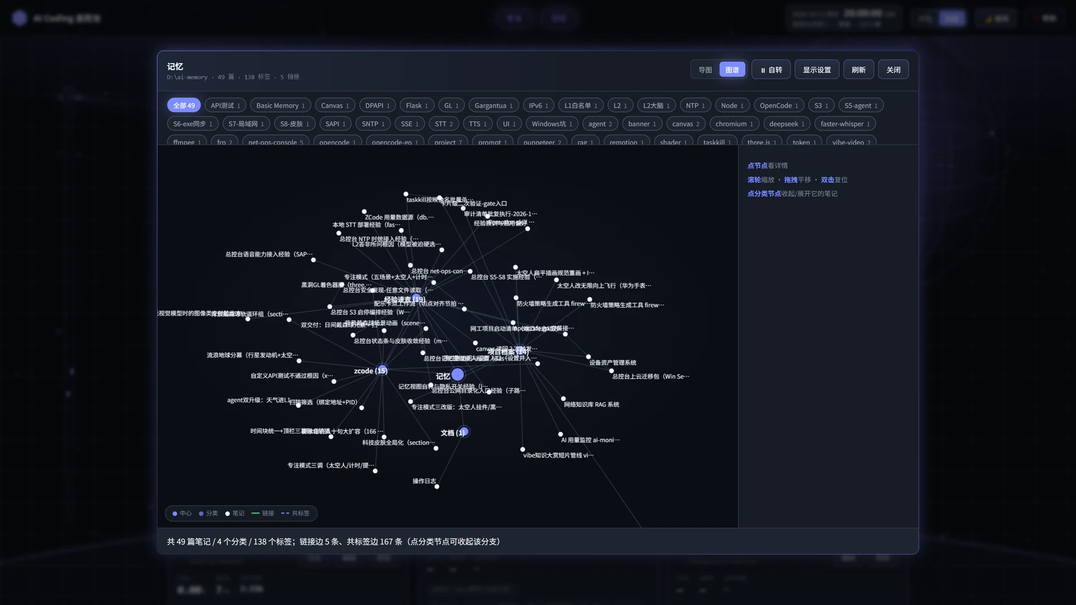Switch to the 导图 view

tap(705, 70)
